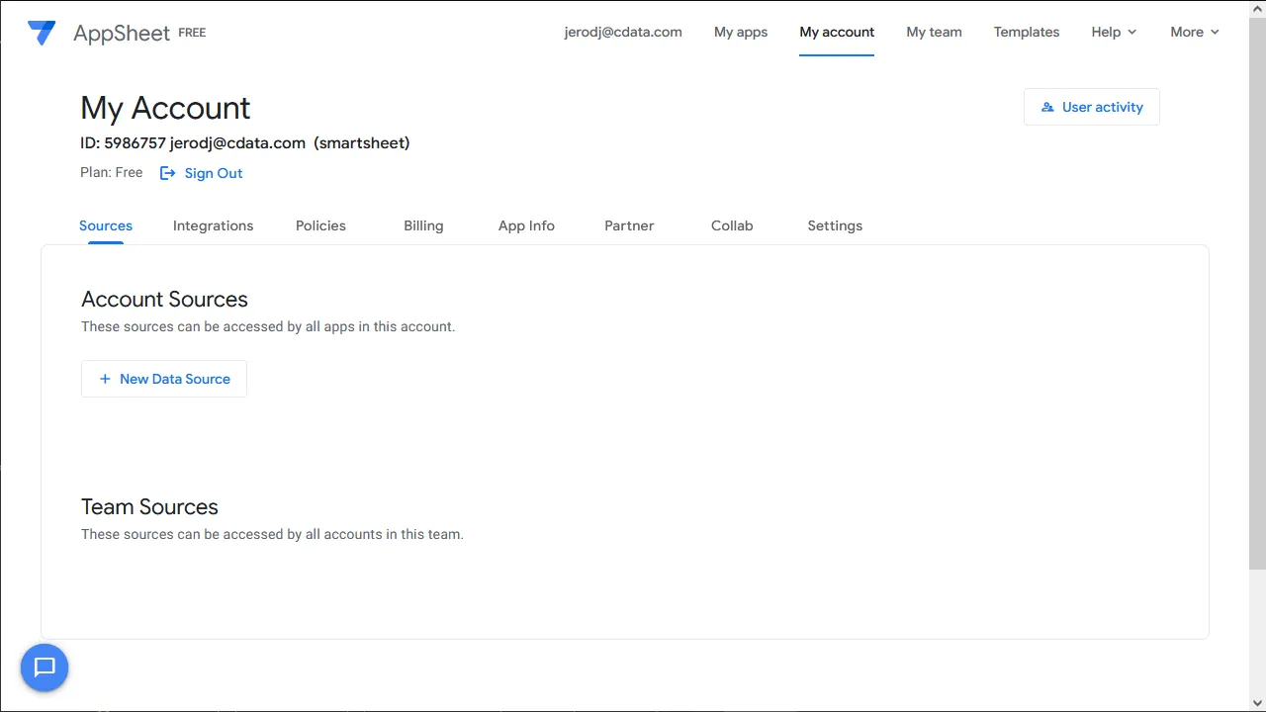Select My account in top navigation
Image resolution: width=1266 pixels, height=712 pixels.
point(837,32)
